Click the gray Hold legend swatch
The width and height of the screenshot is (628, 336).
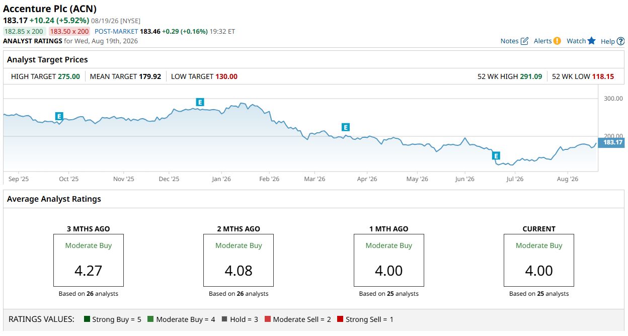click(x=224, y=319)
